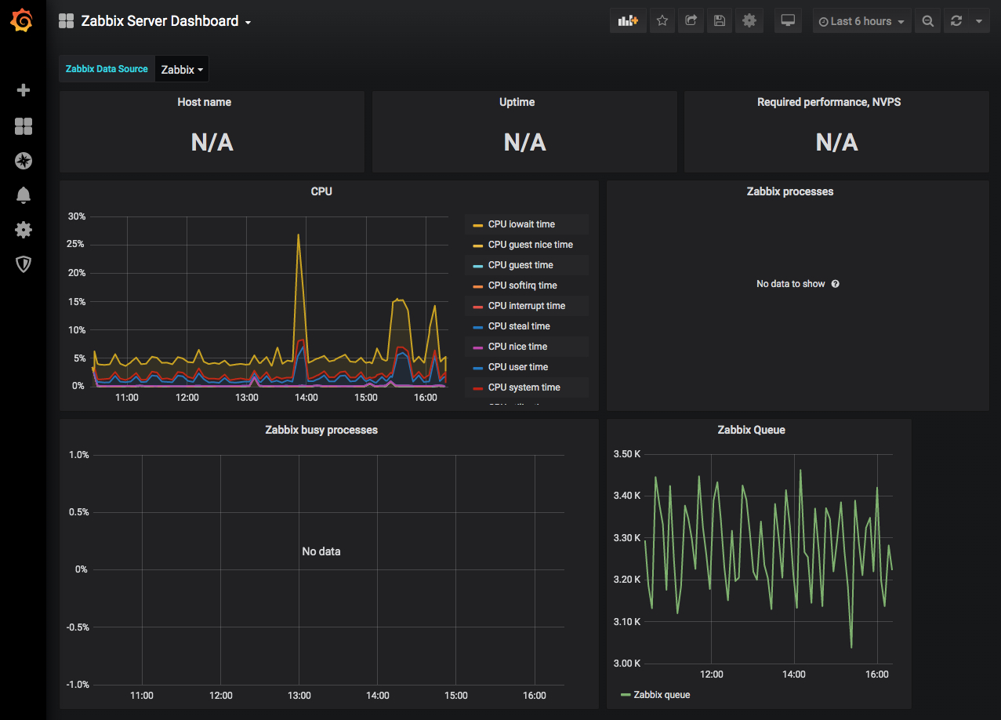Click the Add panel icon
The image size is (1001, 720).
(628, 21)
